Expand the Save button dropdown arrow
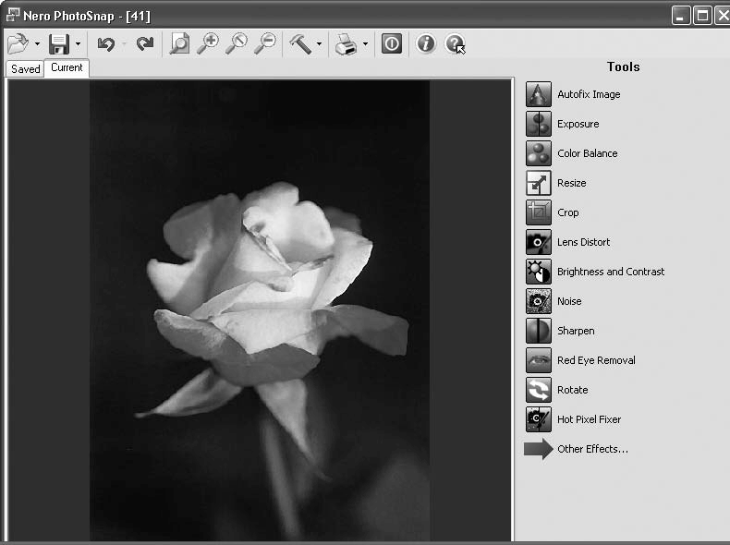The width and height of the screenshot is (730, 545). click(x=79, y=44)
